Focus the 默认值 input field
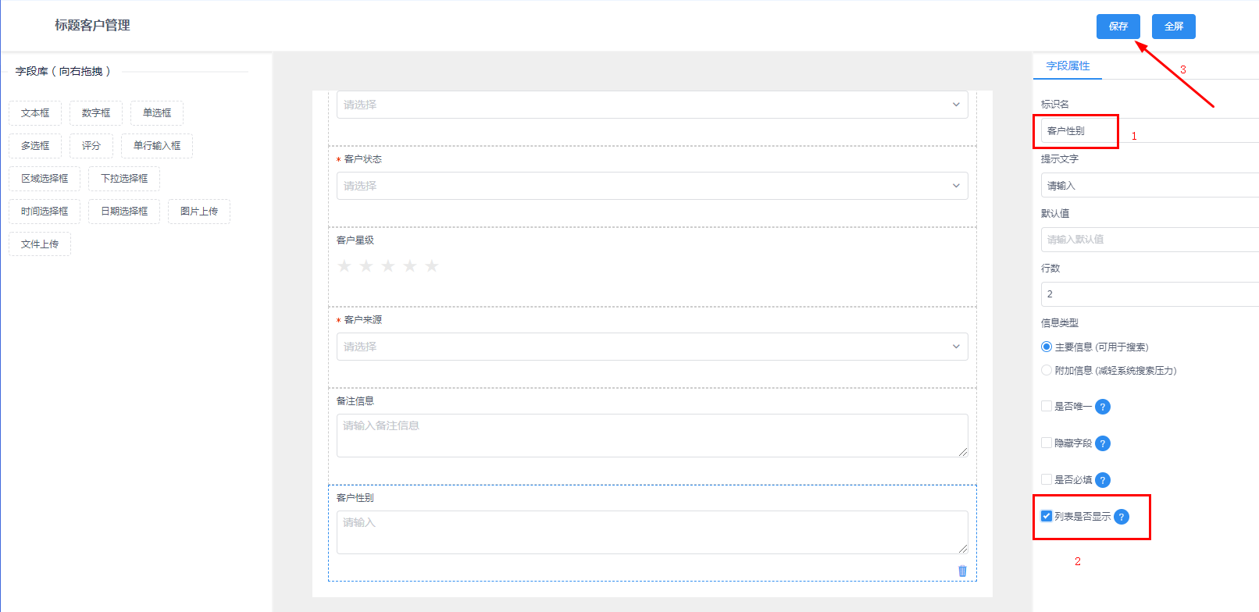The width and height of the screenshot is (1259, 612). coord(1150,240)
